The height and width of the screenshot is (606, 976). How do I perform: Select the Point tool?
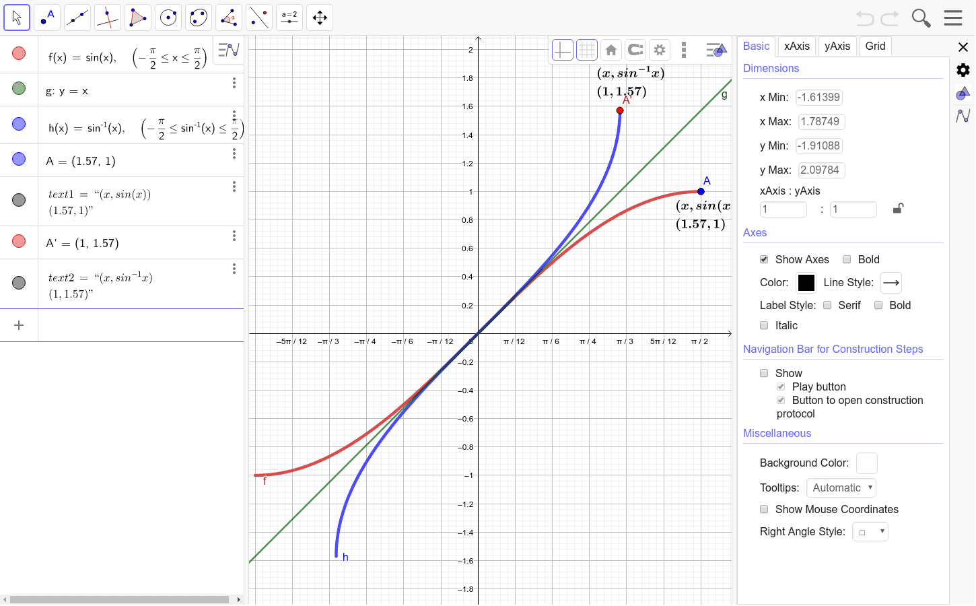pyautogui.click(x=46, y=18)
